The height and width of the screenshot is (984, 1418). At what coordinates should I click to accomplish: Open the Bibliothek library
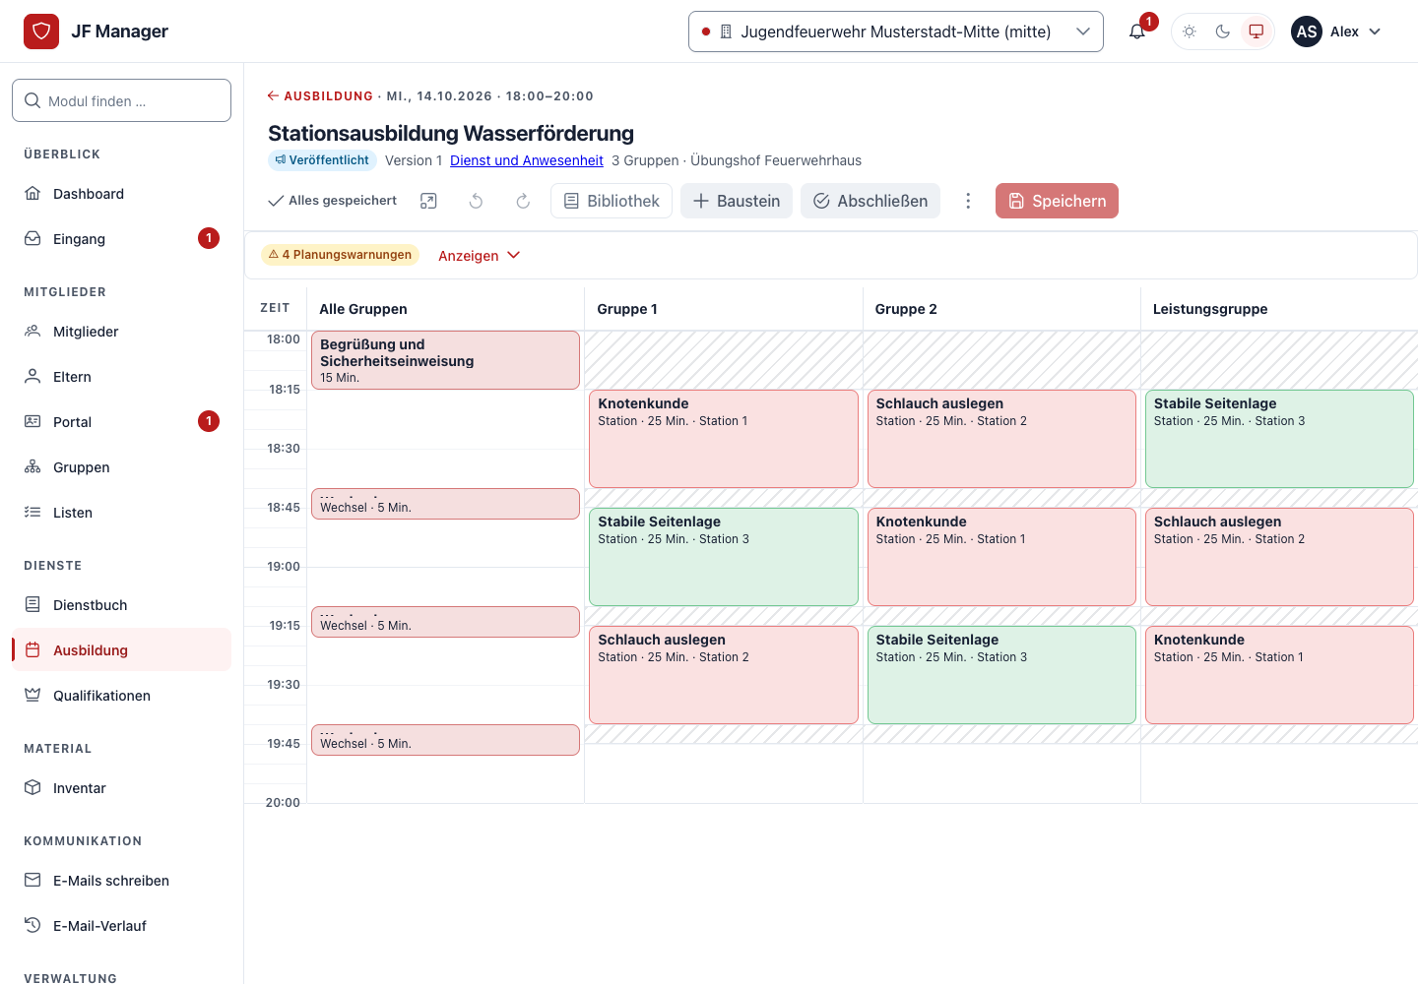click(612, 201)
